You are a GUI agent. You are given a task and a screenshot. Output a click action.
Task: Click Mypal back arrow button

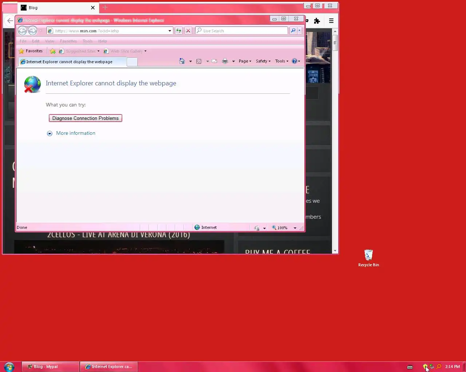pos(10,21)
